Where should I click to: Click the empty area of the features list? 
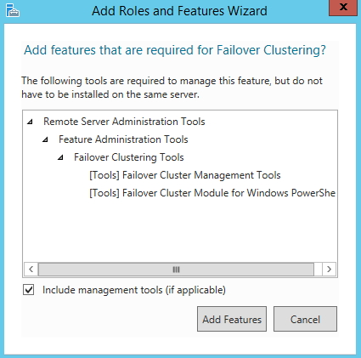[180, 231]
